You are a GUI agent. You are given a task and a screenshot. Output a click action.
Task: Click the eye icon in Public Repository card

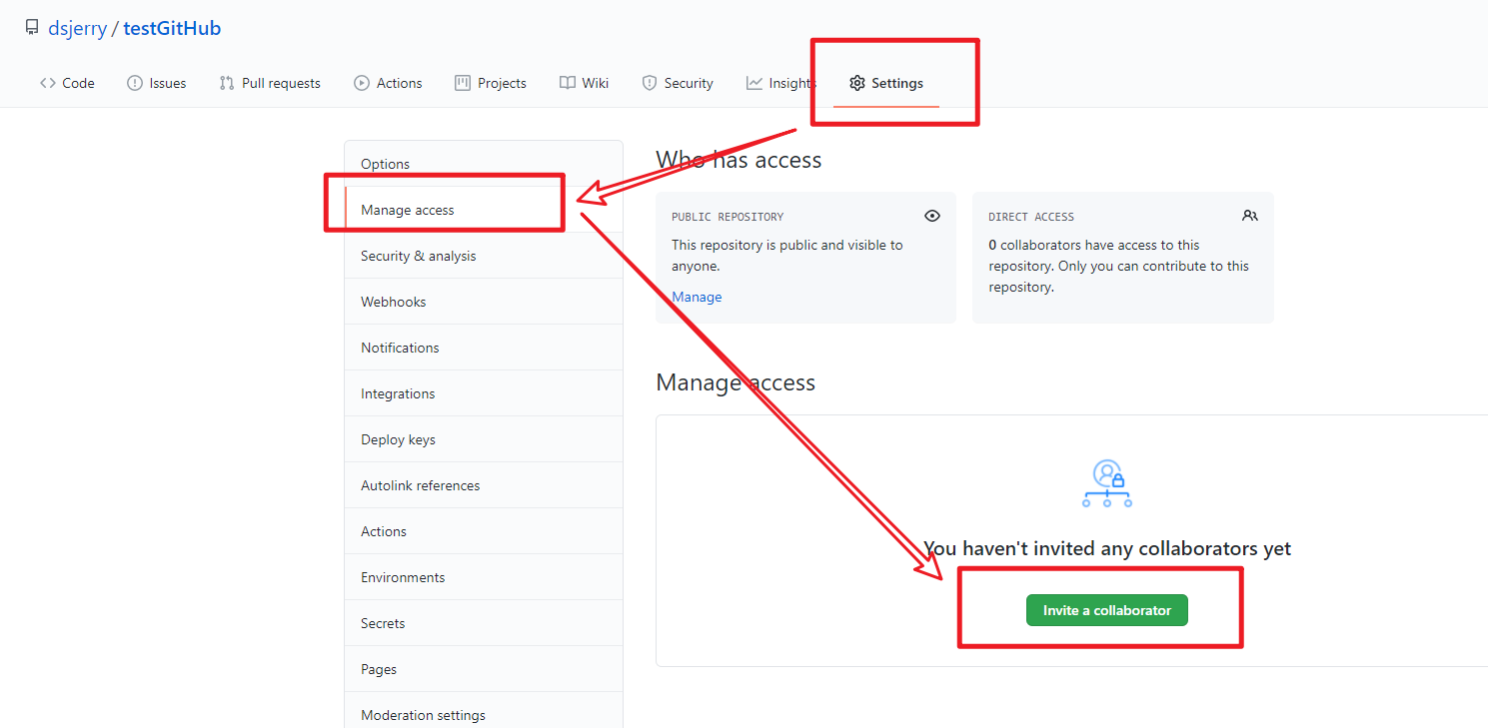click(x=932, y=216)
